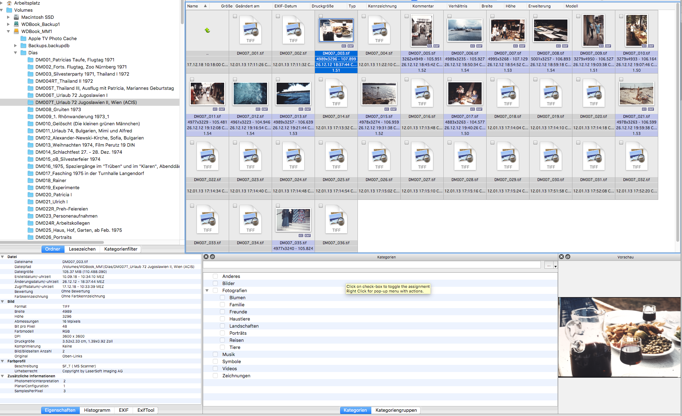Click the float icon of Vorschau panel
The height and width of the screenshot is (416, 682).
568,257
